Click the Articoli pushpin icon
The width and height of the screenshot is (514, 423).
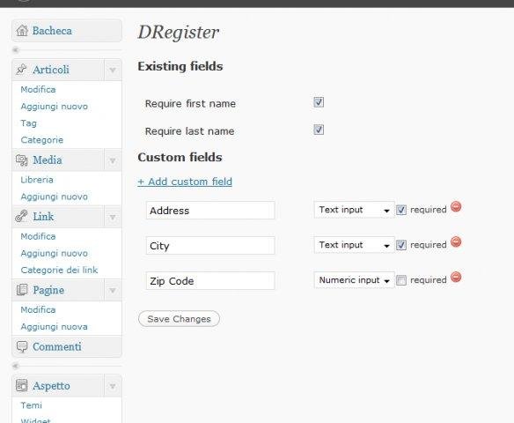click(x=21, y=70)
